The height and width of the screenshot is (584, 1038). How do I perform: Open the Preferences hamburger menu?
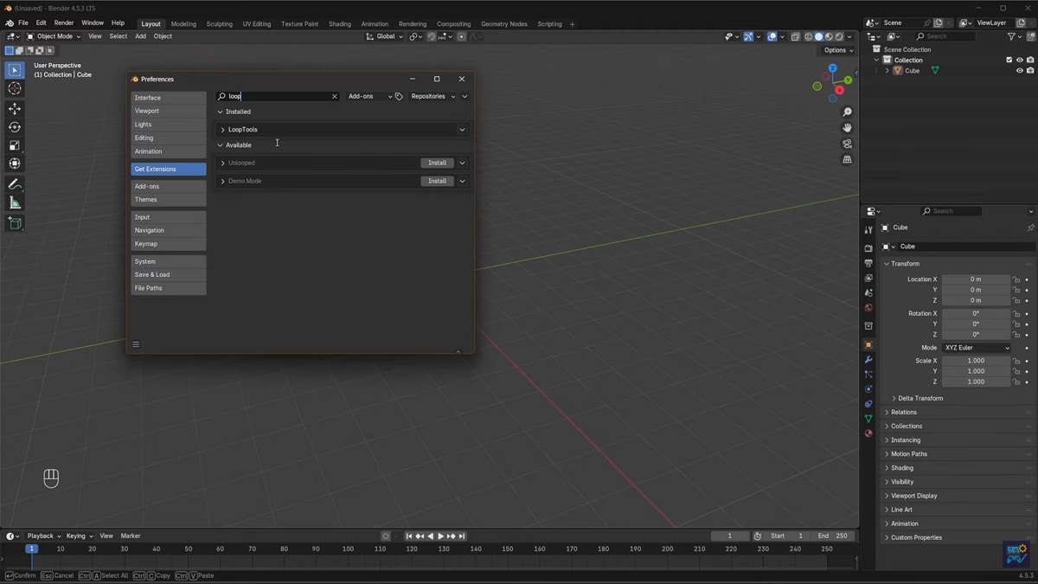pyautogui.click(x=136, y=344)
